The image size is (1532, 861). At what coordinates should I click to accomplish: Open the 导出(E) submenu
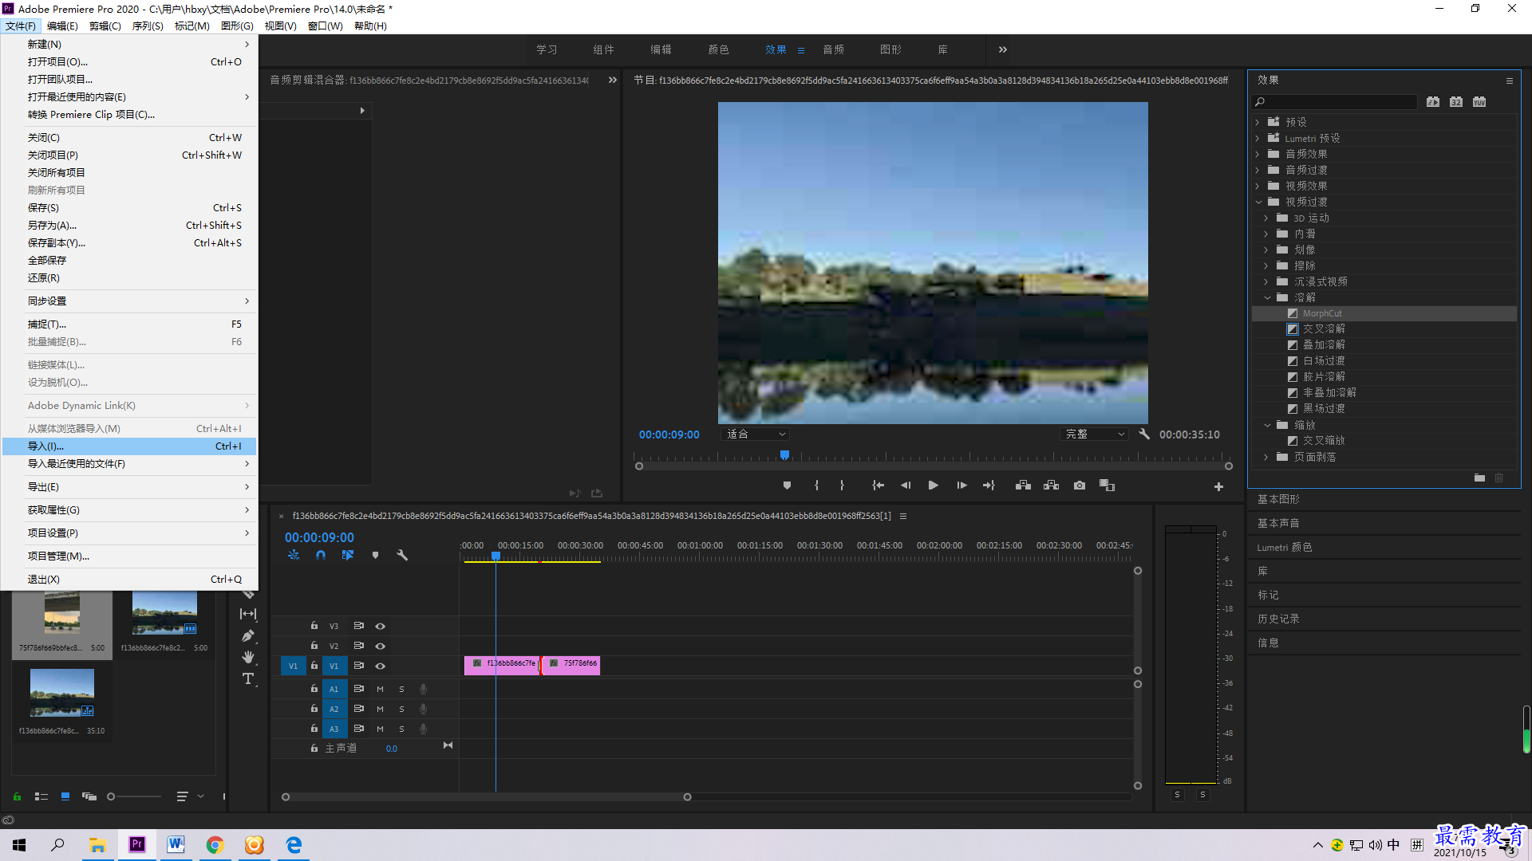point(129,487)
